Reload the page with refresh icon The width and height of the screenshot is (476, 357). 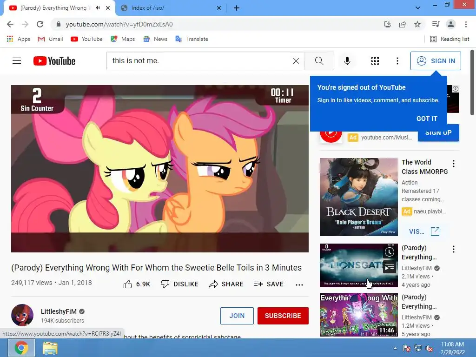(x=40, y=24)
